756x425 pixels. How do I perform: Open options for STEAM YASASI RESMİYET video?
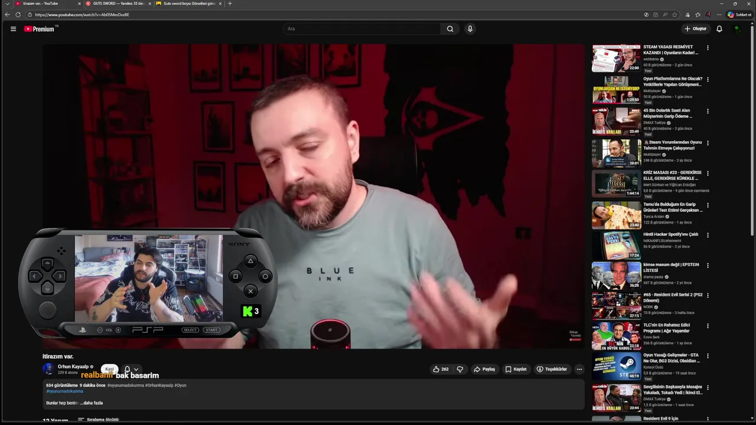tap(708, 48)
